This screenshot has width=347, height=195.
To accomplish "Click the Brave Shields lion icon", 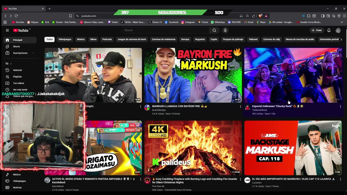I will [x=261, y=16].
